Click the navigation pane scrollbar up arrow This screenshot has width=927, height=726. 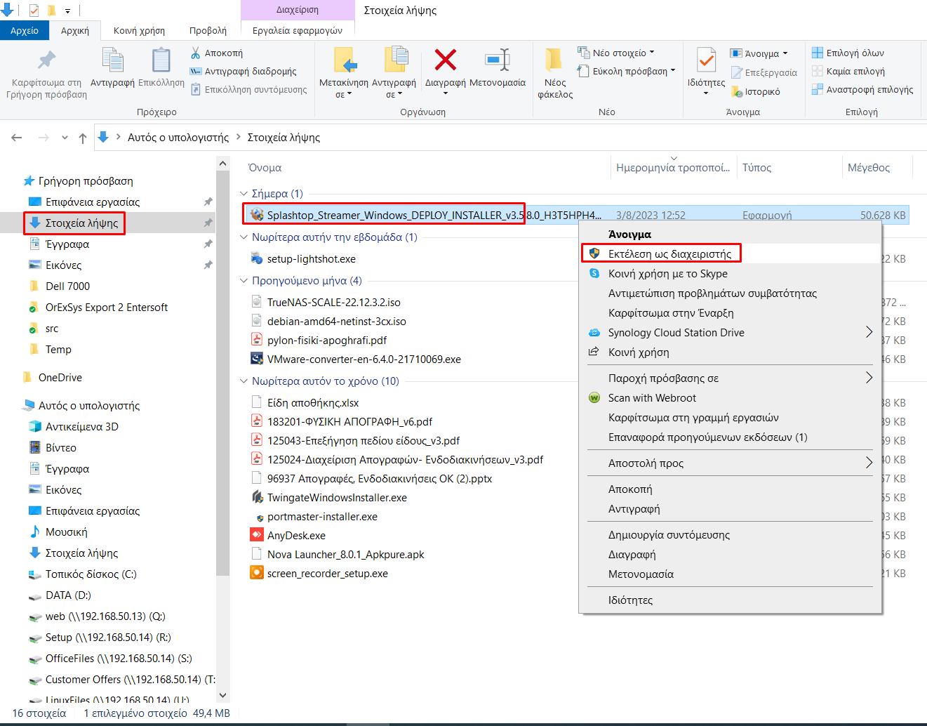(x=223, y=164)
